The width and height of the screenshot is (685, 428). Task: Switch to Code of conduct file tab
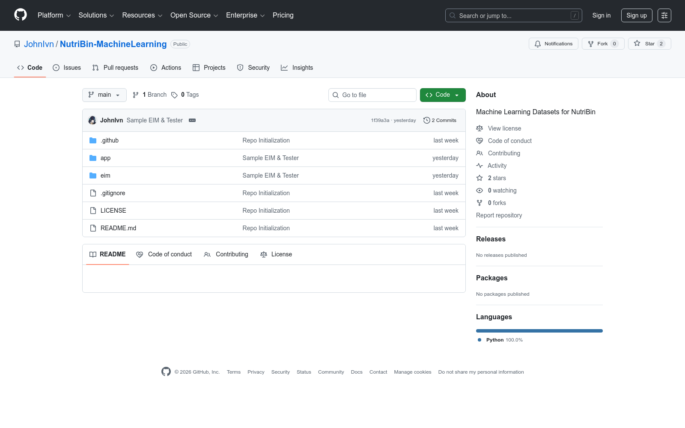164,254
